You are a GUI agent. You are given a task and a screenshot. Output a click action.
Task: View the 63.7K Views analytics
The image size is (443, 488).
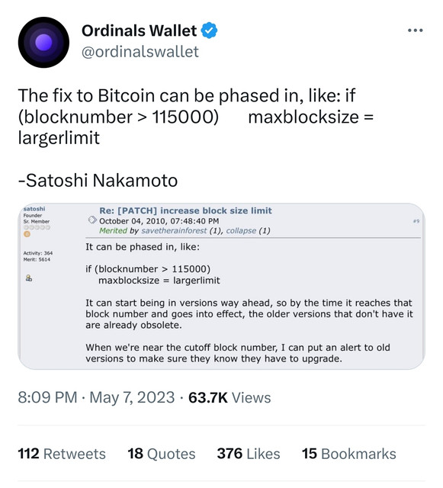[x=230, y=397]
